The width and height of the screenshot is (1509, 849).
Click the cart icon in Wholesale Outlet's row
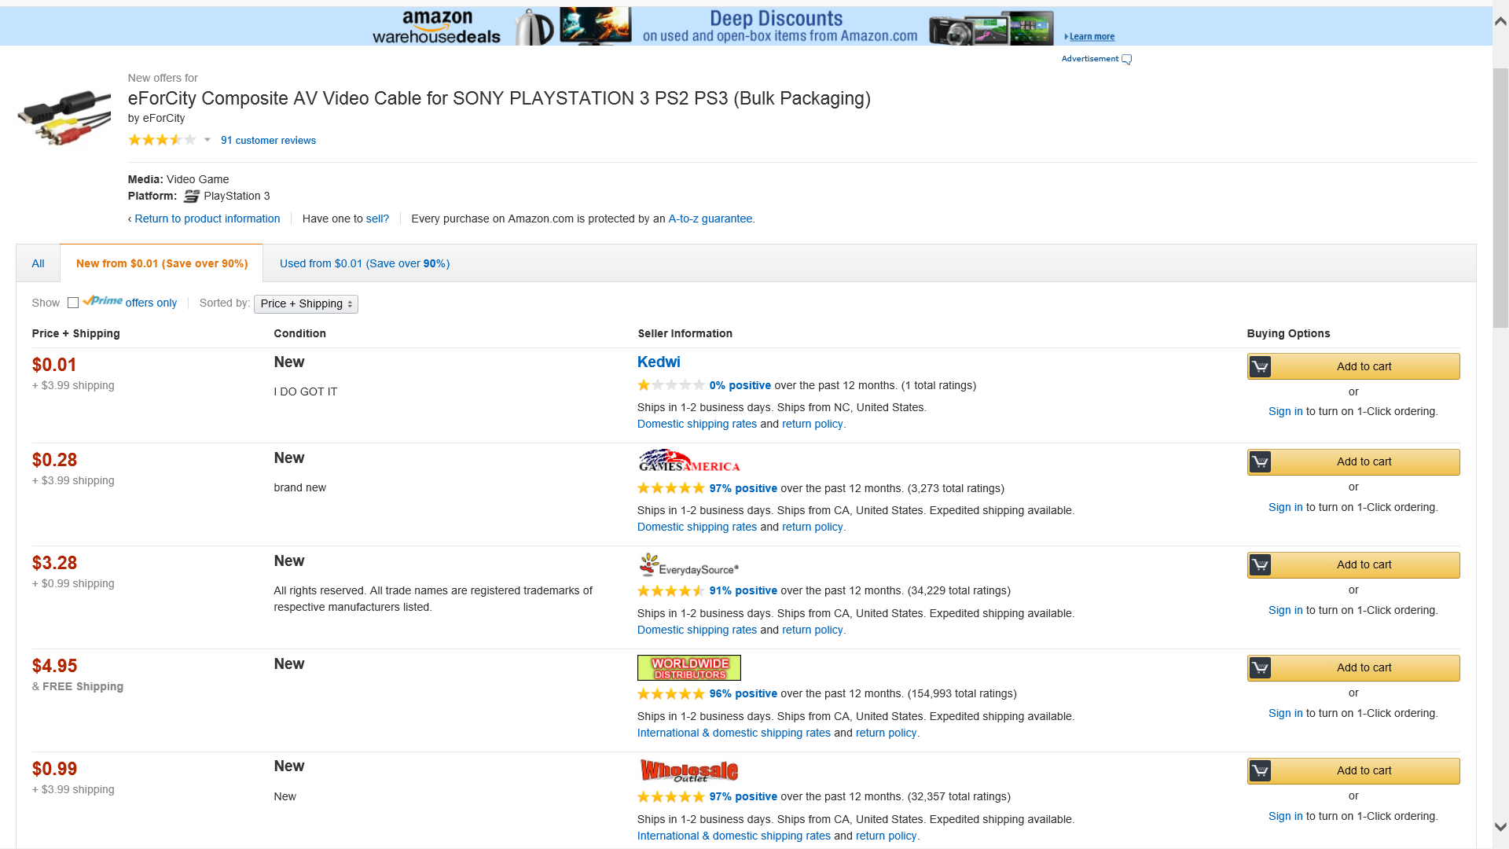(x=1260, y=770)
